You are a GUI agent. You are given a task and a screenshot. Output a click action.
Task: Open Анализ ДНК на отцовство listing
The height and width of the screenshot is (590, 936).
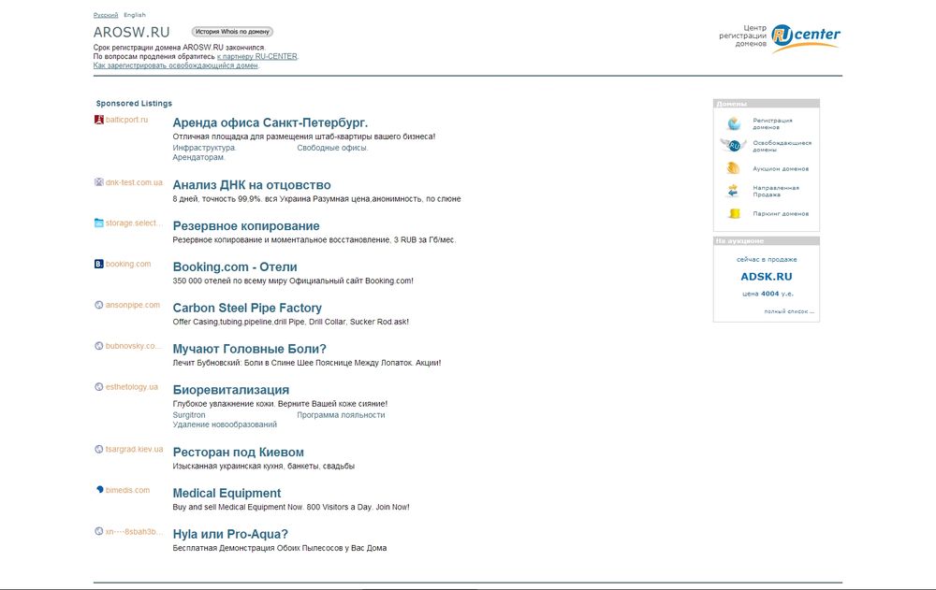pos(252,185)
